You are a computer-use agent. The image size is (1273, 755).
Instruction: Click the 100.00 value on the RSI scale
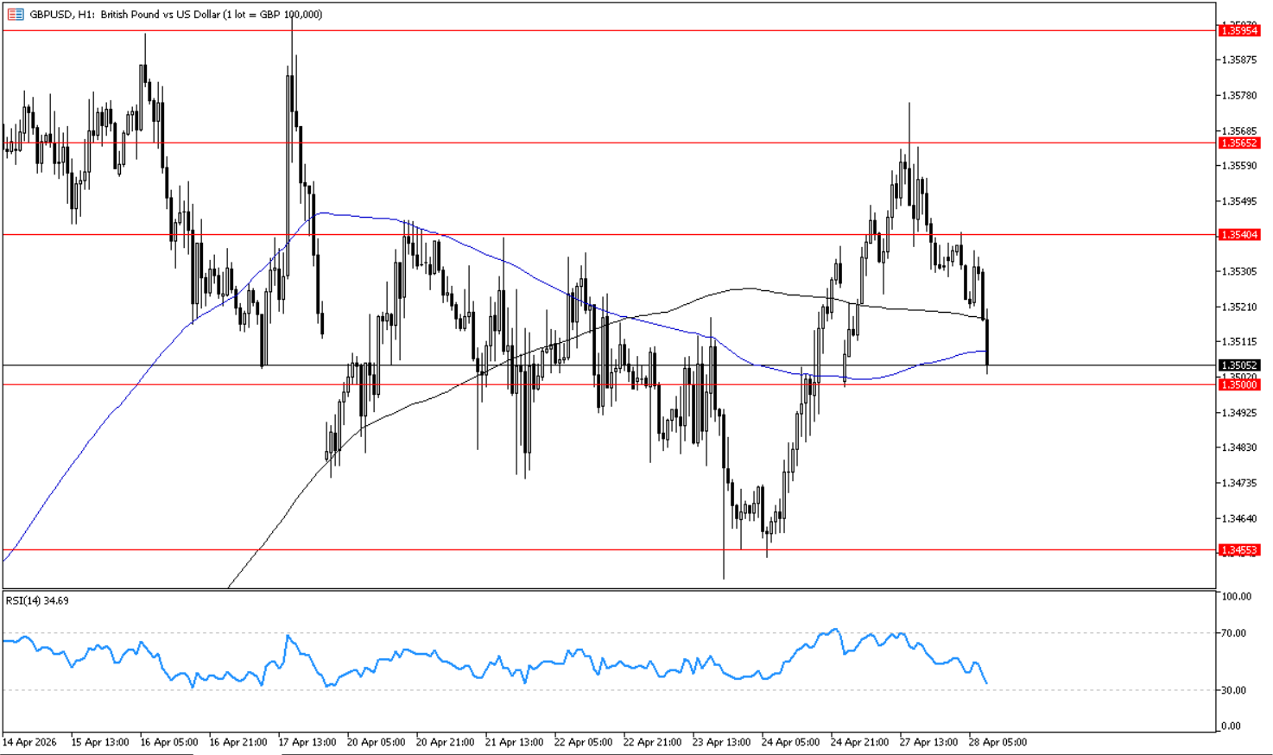coord(1236,597)
